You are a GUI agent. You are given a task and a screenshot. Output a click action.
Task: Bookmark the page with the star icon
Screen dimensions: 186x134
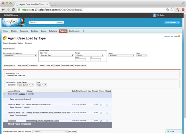pyautogui.click(x=172, y=10)
